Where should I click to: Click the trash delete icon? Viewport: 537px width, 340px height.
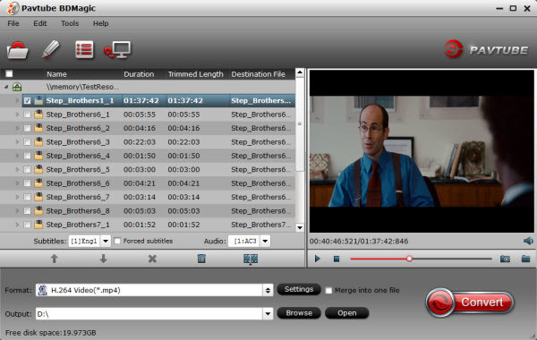(201, 259)
